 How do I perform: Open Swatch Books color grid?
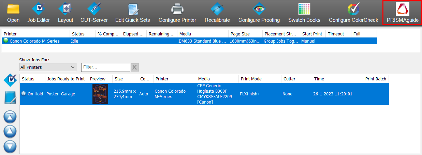304,9
